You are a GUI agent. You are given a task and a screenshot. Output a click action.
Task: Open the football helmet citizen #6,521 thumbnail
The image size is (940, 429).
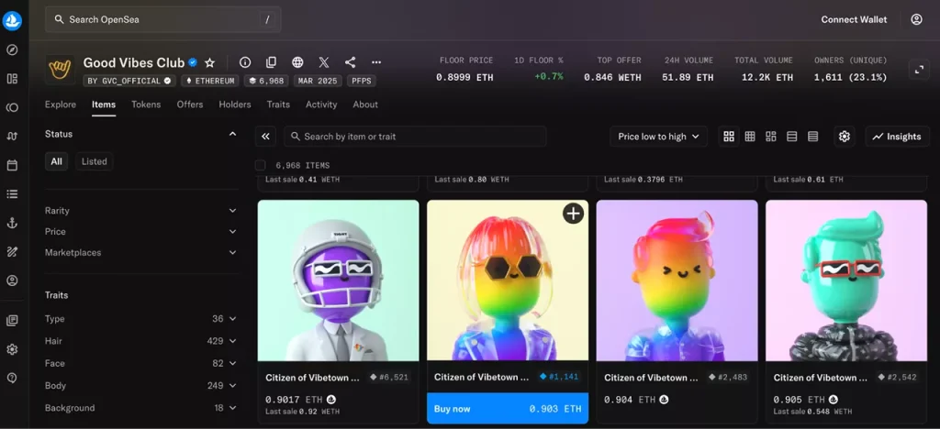coord(338,280)
